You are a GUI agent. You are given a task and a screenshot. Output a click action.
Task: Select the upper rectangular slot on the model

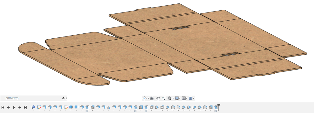pos(180,28)
